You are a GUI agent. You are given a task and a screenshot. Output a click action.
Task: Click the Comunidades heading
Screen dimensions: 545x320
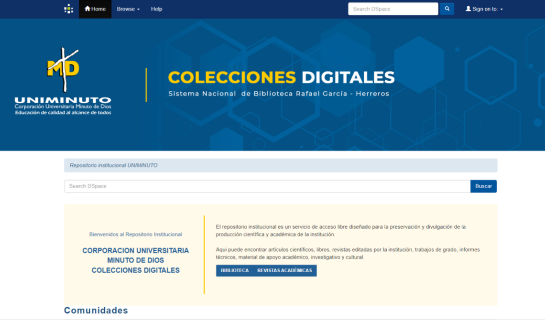[96, 310]
